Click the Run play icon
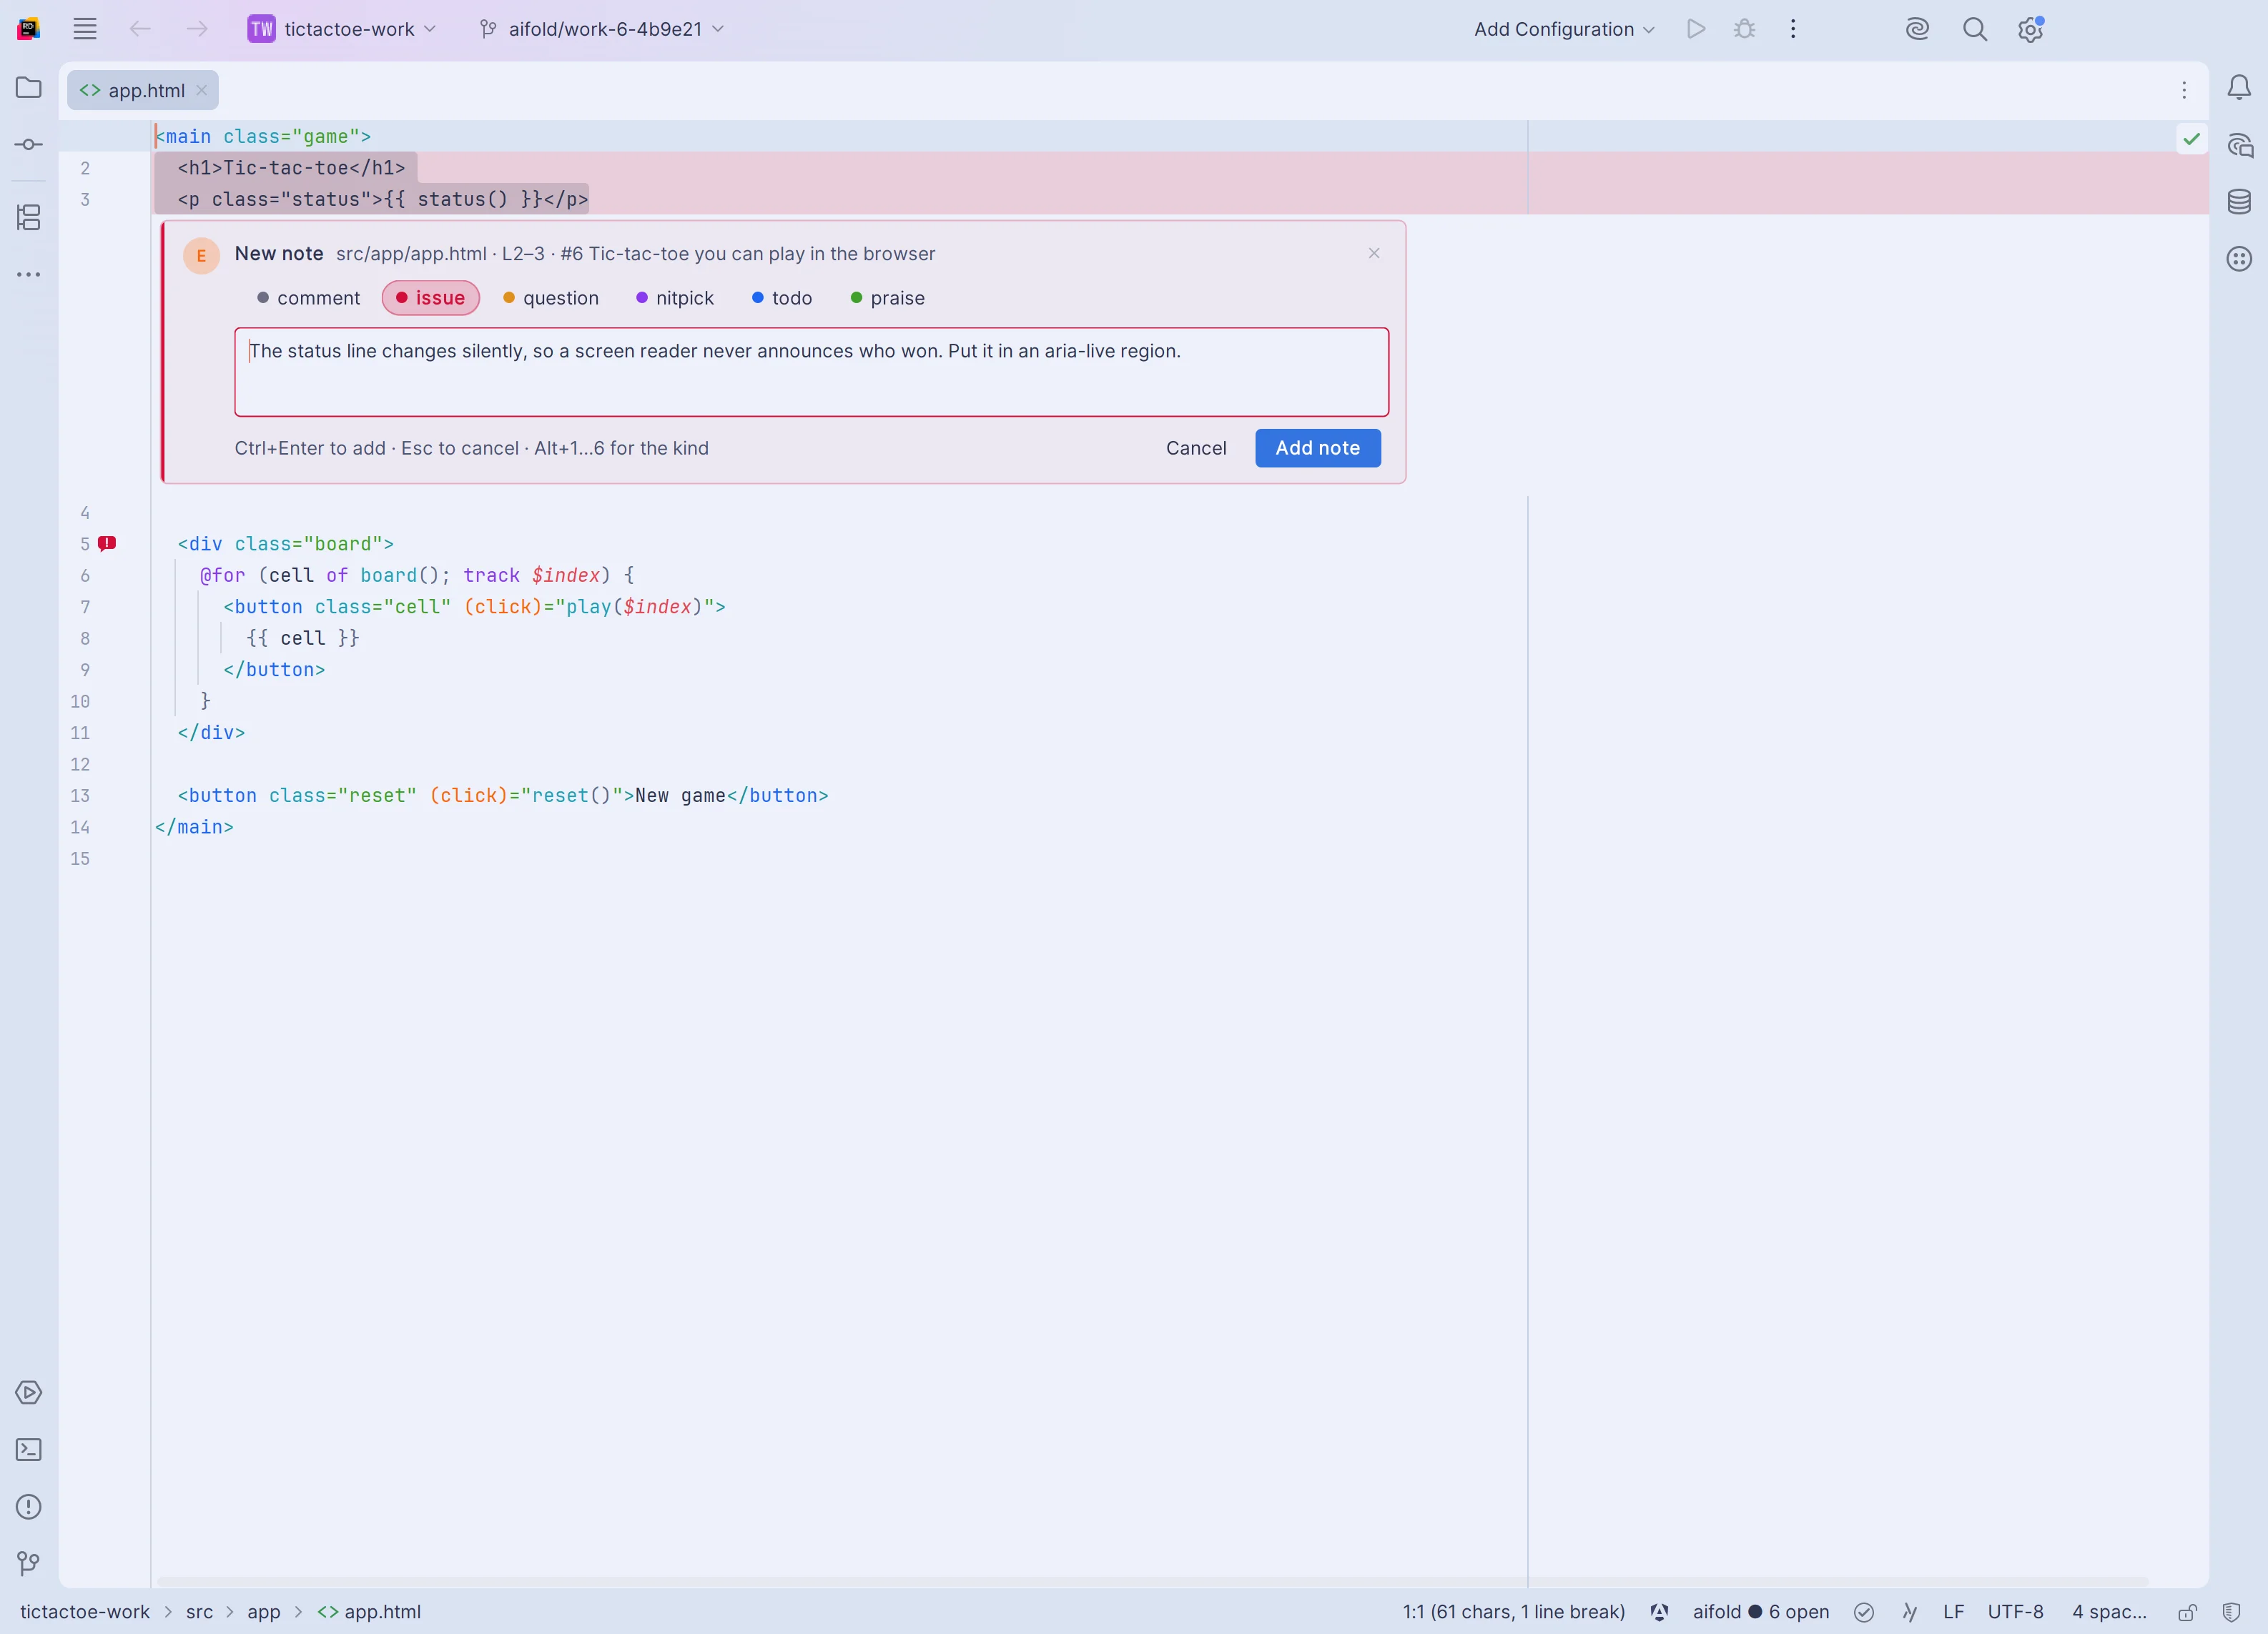The height and width of the screenshot is (1634, 2268). pos(1696,29)
